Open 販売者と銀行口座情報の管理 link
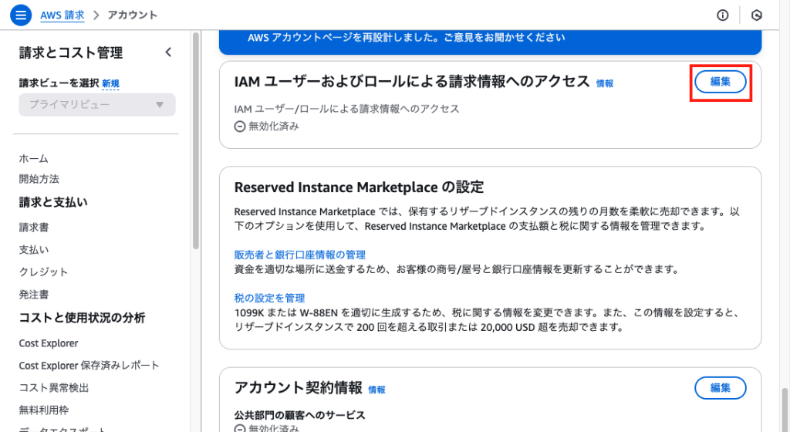The height and width of the screenshot is (432, 790). click(x=300, y=255)
